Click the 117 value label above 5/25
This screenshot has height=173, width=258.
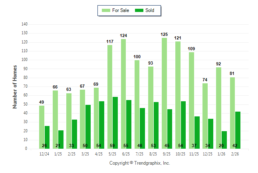(110, 42)
